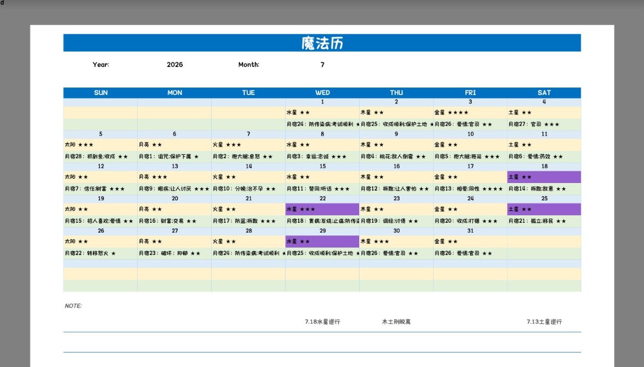Select the purple 土星 cell on day 25
This screenshot has height=367, width=644.
tap(544, 209)
